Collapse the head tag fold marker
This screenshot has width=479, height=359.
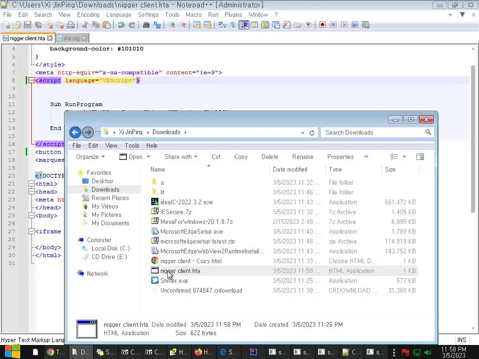tap(31, 192)
